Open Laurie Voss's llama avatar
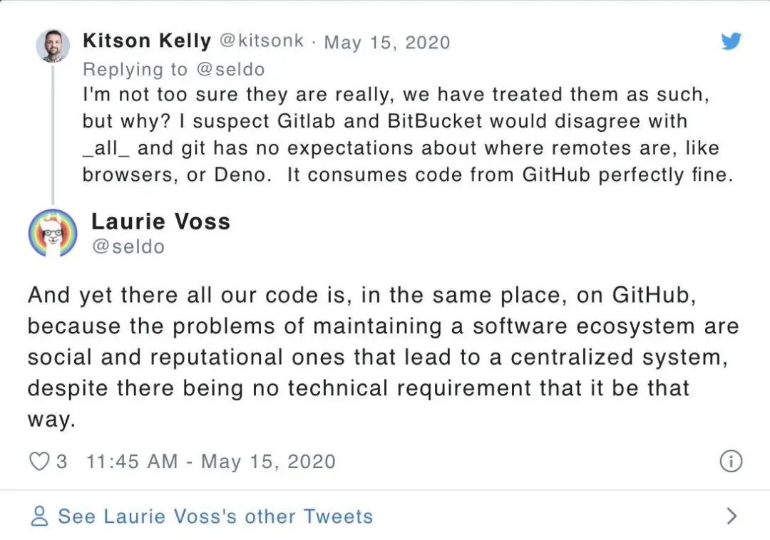Image resolution: width=770 pixels, height=540 pixels. click(x=53, y=233)
